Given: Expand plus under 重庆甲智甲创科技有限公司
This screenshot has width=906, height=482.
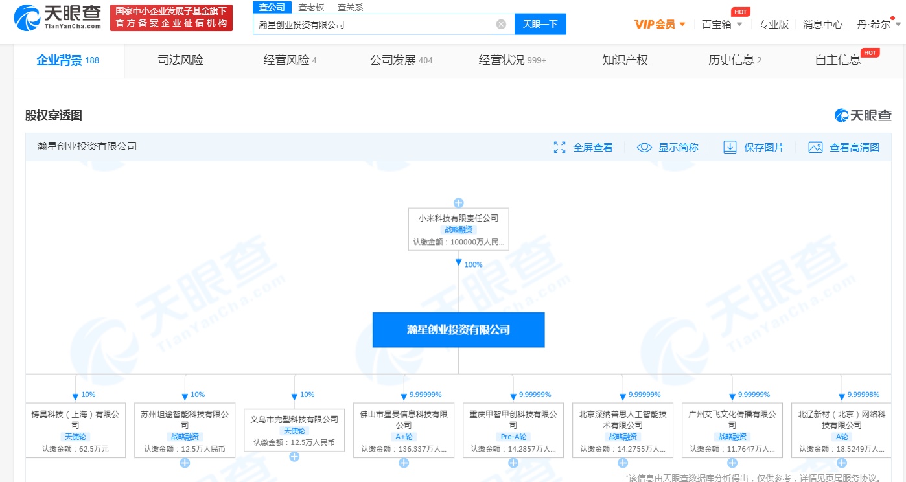Looking at the screenshot, I should 513,463.
